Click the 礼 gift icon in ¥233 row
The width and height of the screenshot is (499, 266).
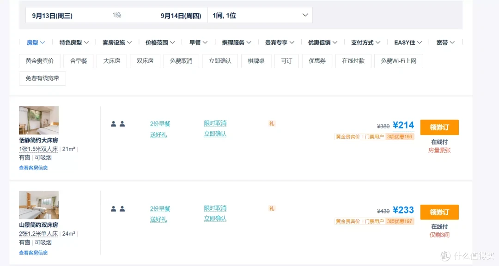tap(272, 208)
